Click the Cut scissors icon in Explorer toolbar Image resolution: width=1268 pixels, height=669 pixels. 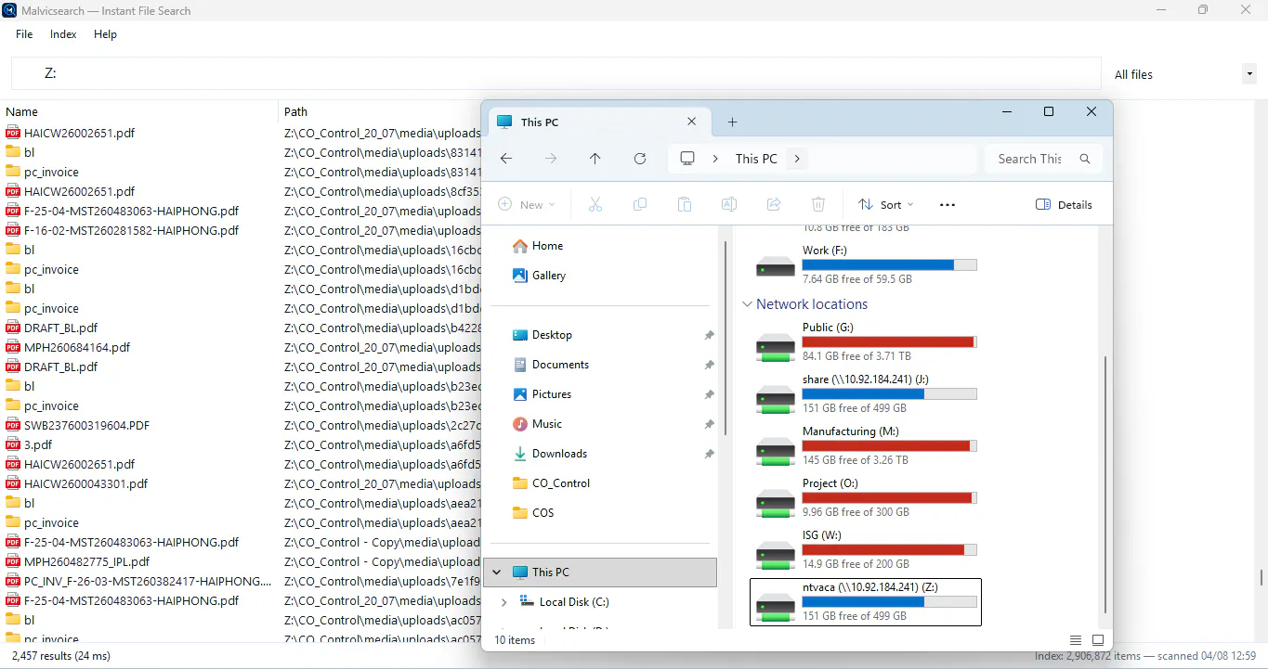click(595, 204)
